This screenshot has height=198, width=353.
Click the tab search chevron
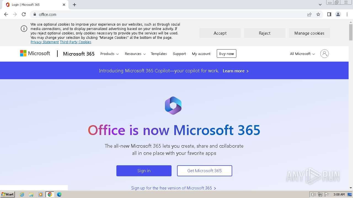[320, 5]
